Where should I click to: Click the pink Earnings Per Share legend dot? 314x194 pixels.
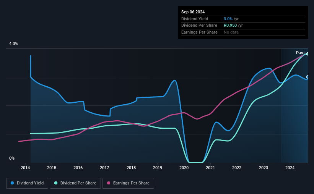point(109,183)
